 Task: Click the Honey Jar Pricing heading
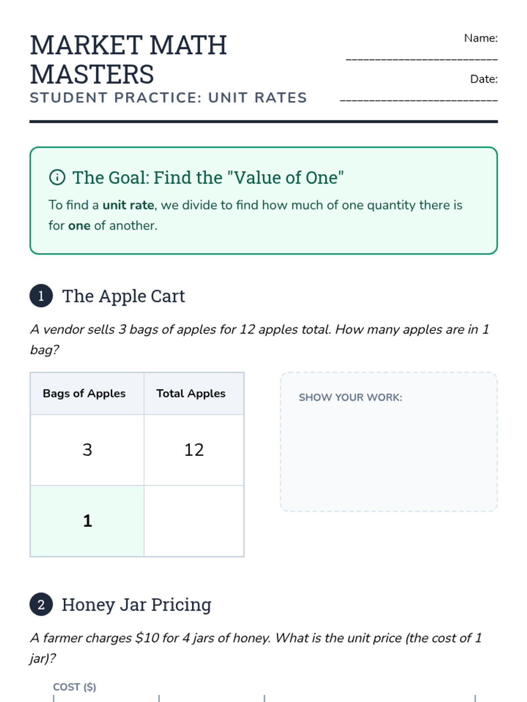coord(136,605)
